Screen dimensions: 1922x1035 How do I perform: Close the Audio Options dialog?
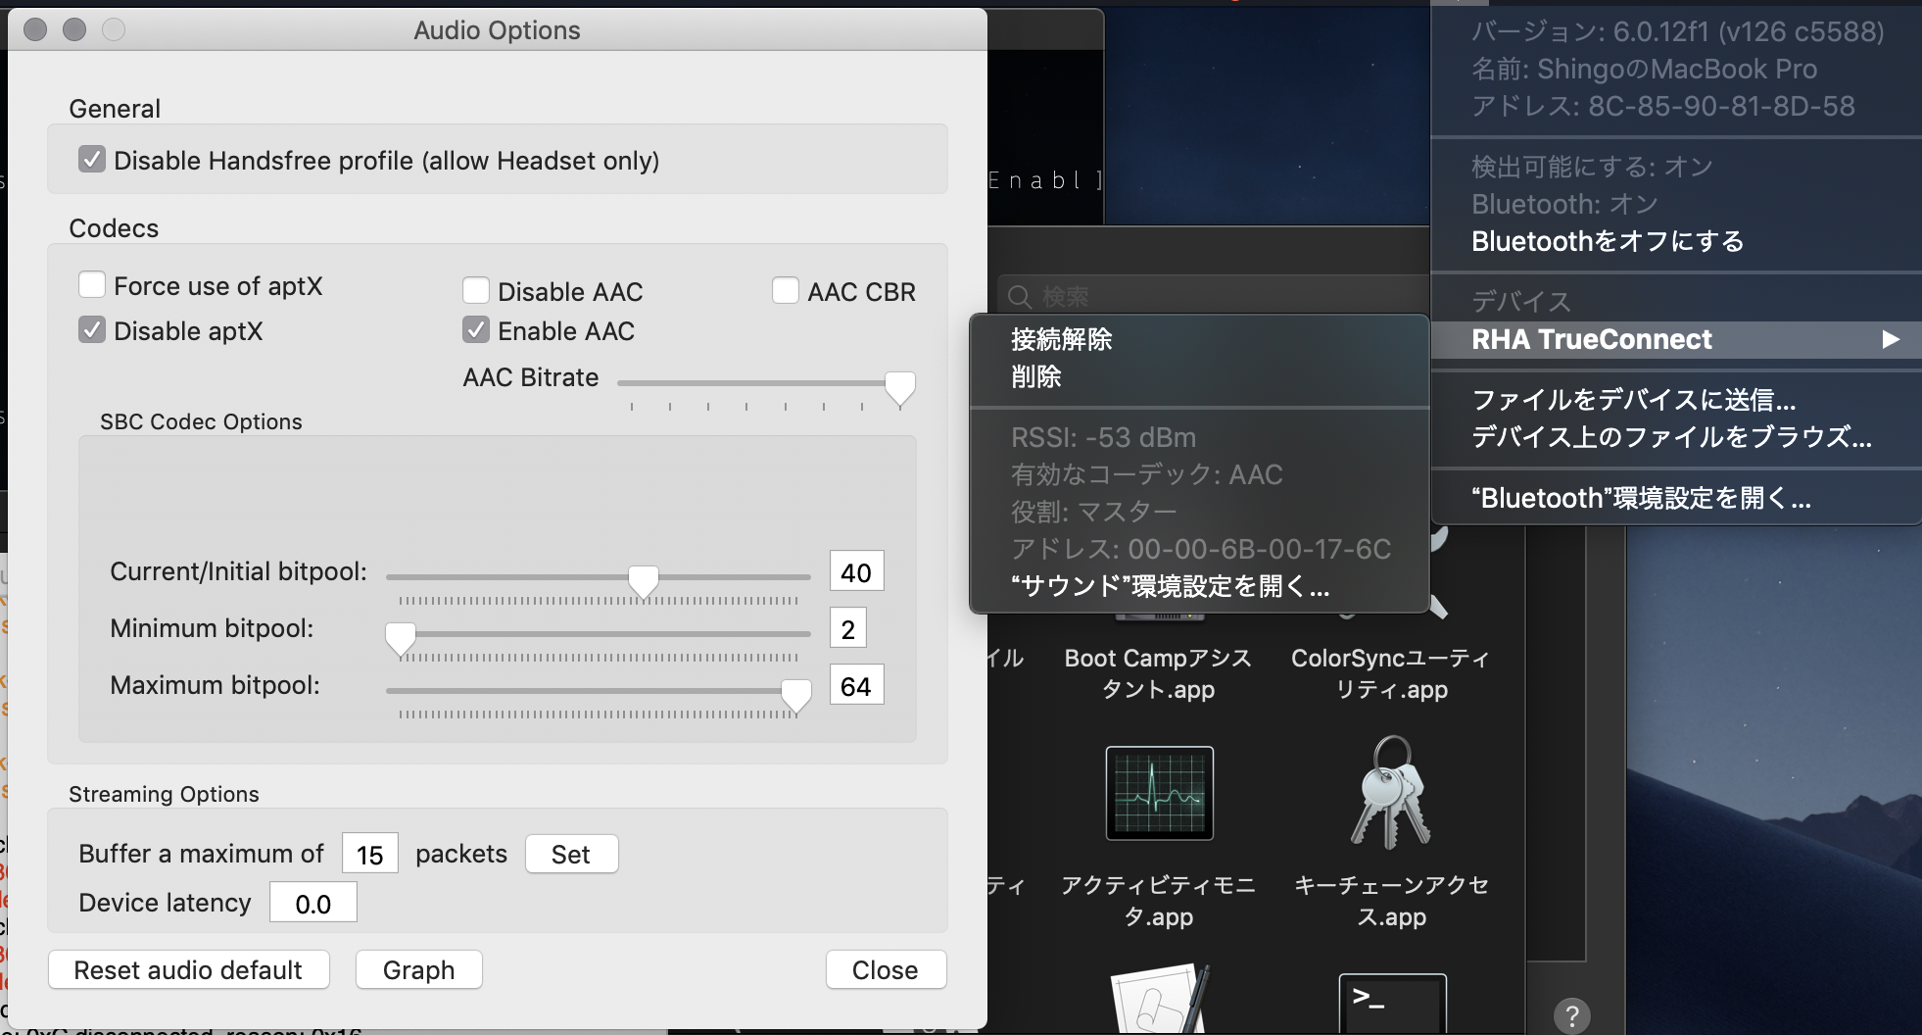886,969
